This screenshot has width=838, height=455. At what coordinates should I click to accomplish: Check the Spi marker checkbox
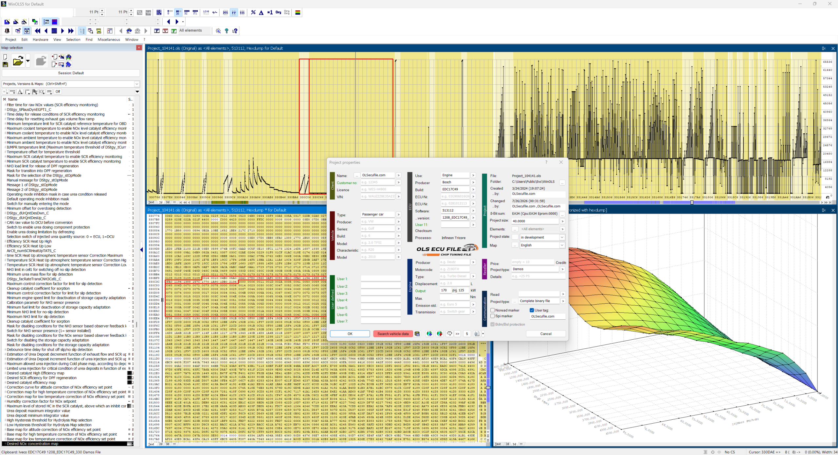493,316
